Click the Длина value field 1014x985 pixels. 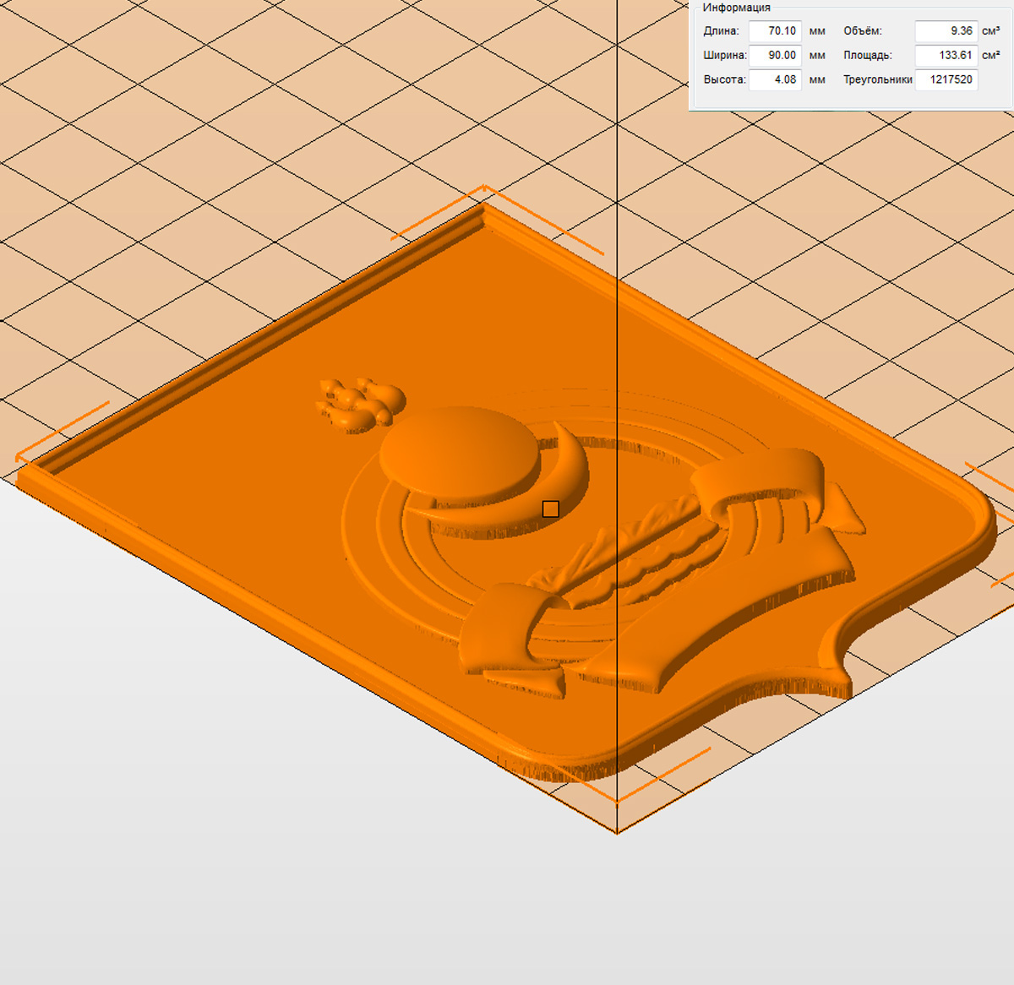[775, 31]
